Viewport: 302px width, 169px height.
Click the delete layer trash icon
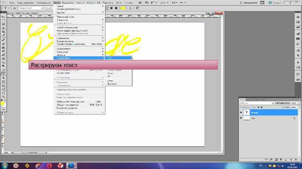coord(296,159)
